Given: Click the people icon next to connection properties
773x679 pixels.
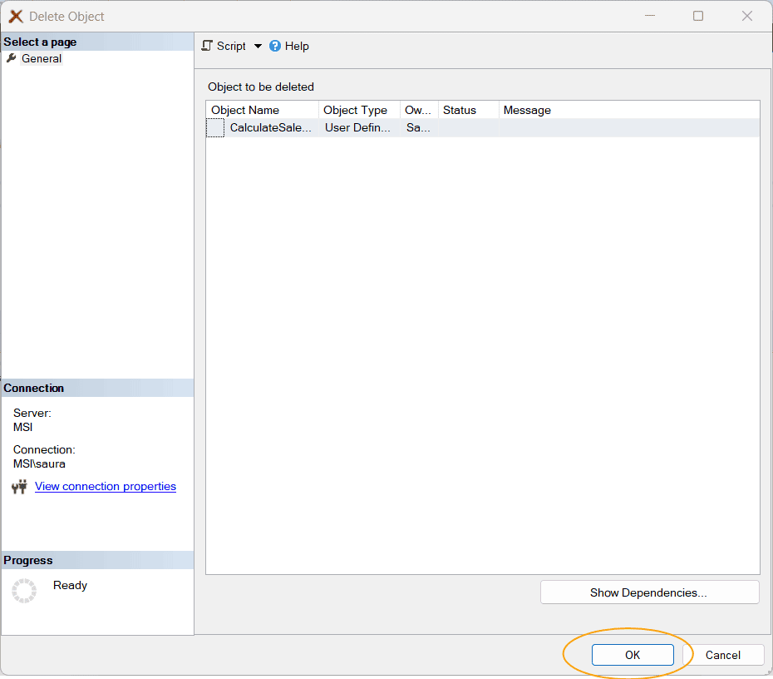Looking at the screenshot, I should coord(19,487).
